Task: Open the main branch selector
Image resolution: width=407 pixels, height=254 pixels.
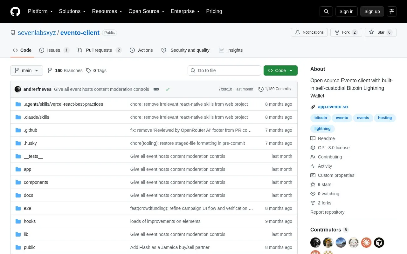Action: 27,70
